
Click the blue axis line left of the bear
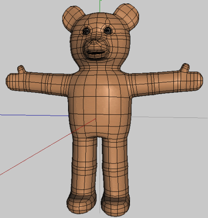tap(34, 115)
